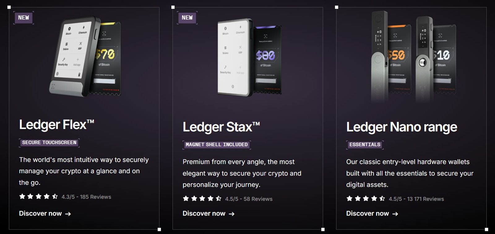This screenshot has height=234, width=495.
Task: Click the Add app icon on Ledger Stax
Action: click(240, 69)
